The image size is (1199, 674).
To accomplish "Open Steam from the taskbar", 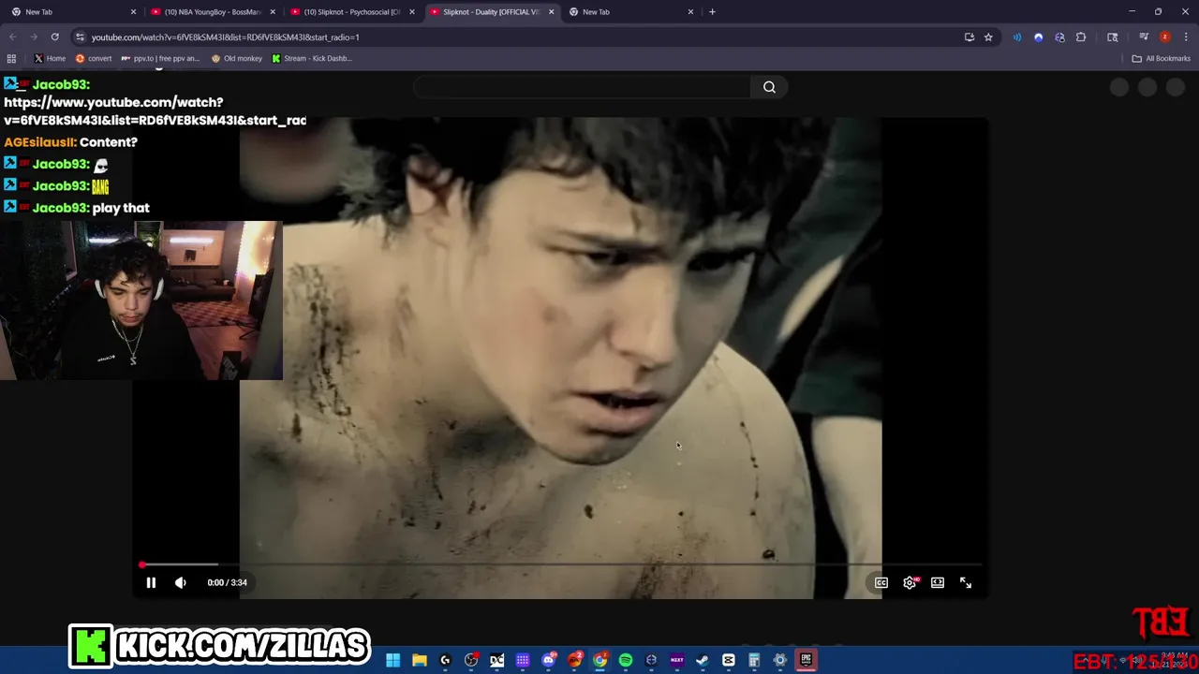I will pyautogui.click(x=703, y=661).
